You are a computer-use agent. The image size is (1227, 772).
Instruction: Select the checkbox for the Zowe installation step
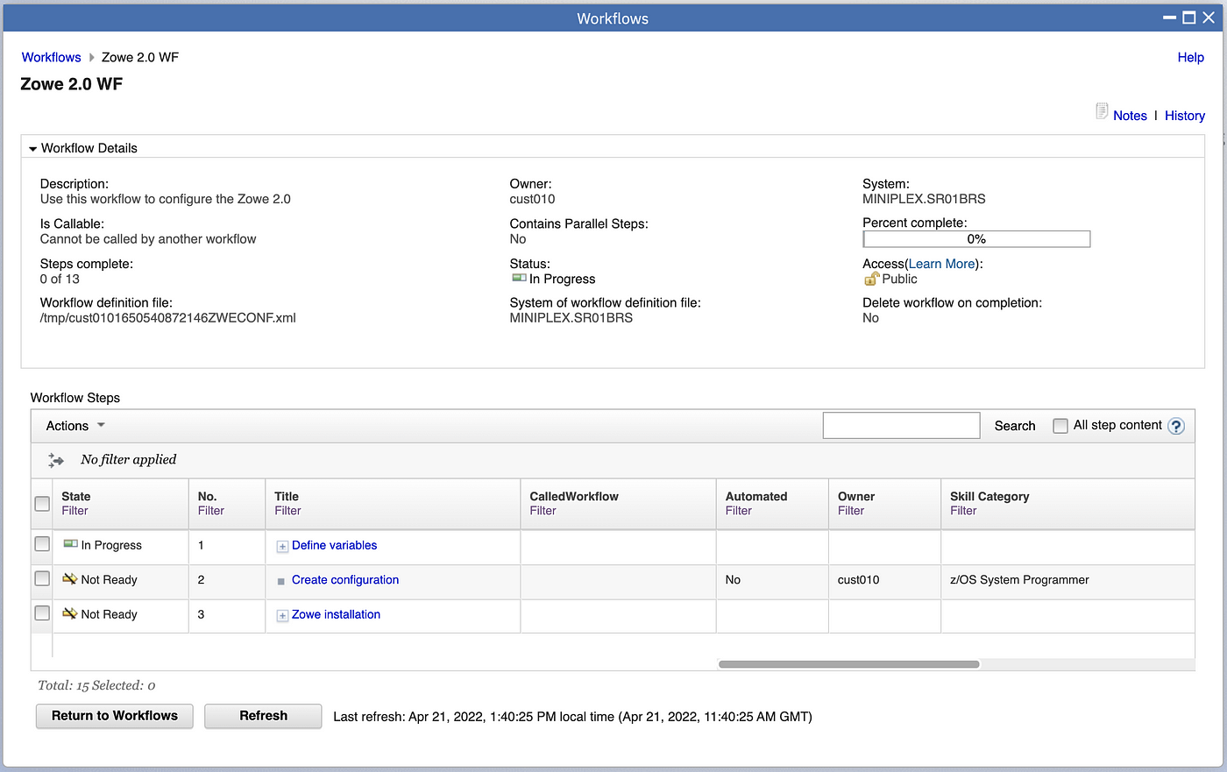point(42,613)
